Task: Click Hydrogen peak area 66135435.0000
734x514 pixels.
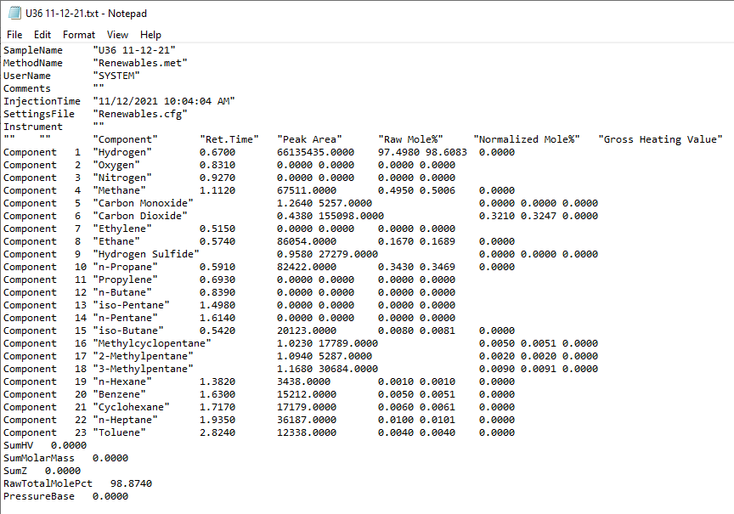Action: (x=315, y=152)
